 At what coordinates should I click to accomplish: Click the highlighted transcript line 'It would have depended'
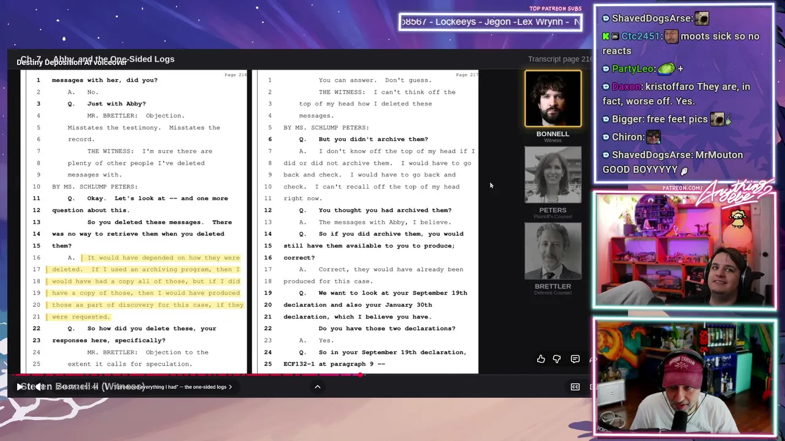[163, 258]
